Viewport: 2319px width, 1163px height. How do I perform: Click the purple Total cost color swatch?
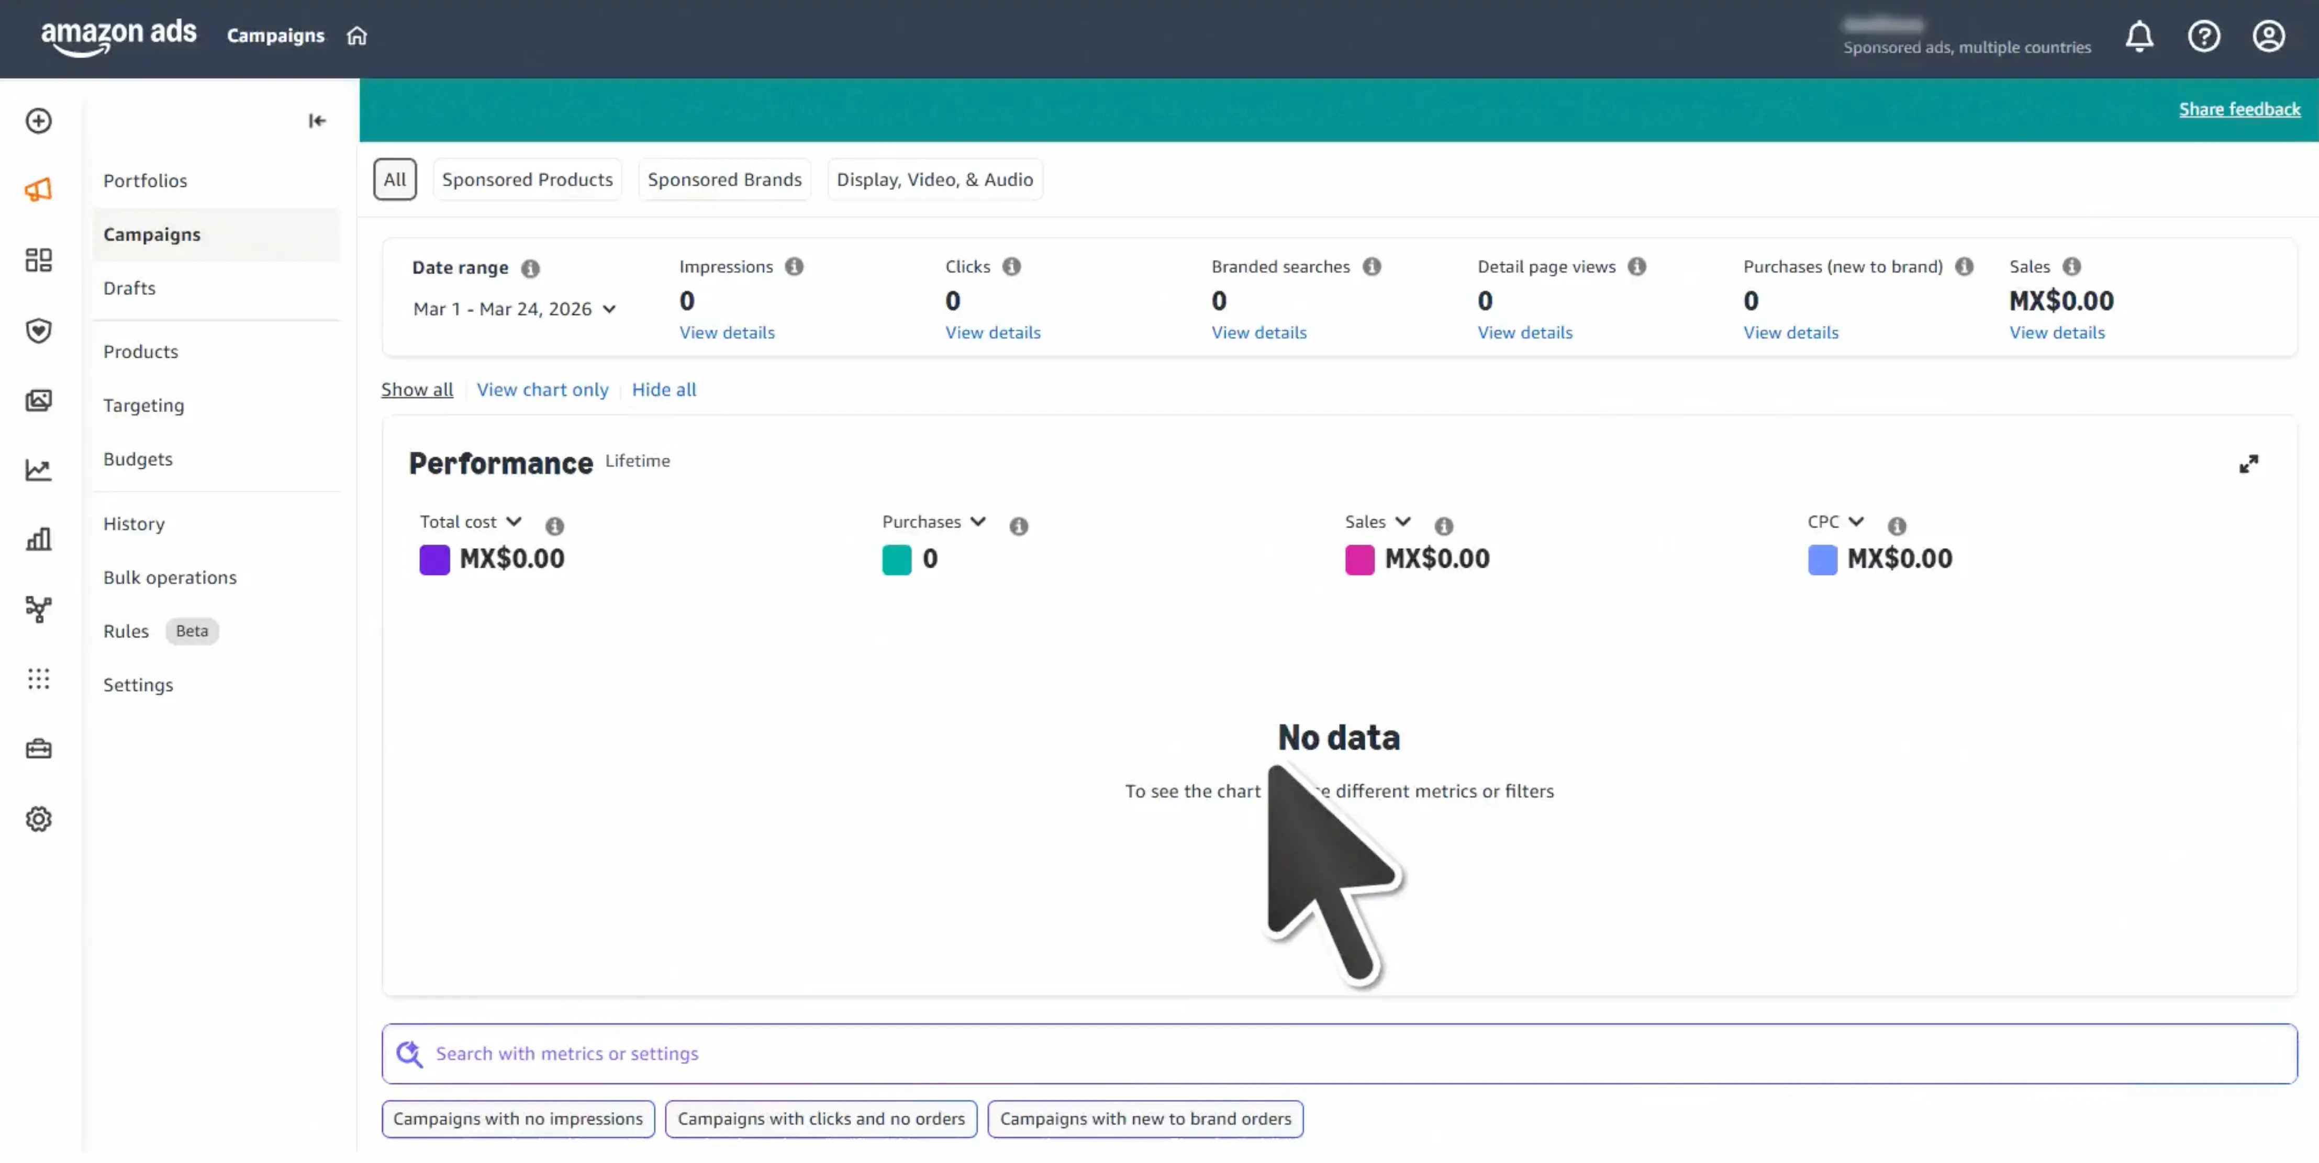click(434, 559)
